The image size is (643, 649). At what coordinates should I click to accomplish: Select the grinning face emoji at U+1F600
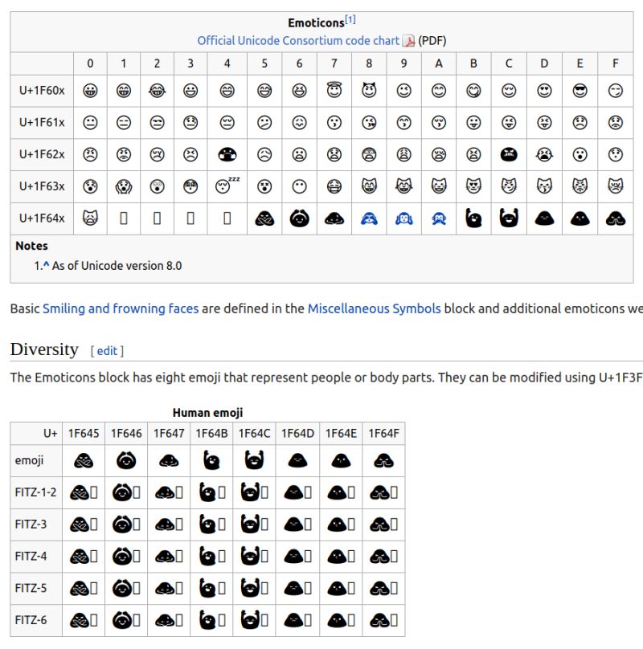pos(90,91)
